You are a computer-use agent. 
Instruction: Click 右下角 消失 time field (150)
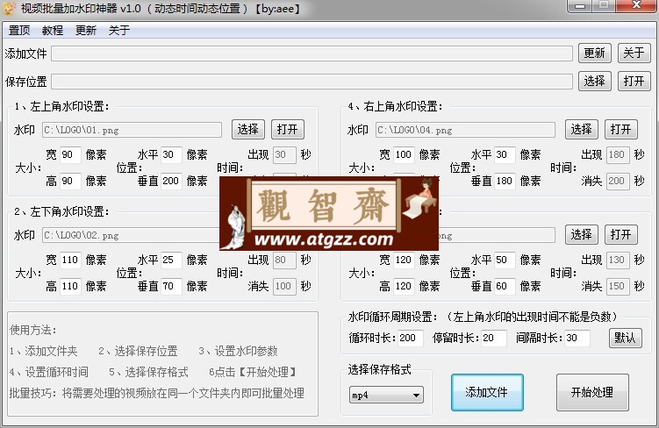point(618,287)
